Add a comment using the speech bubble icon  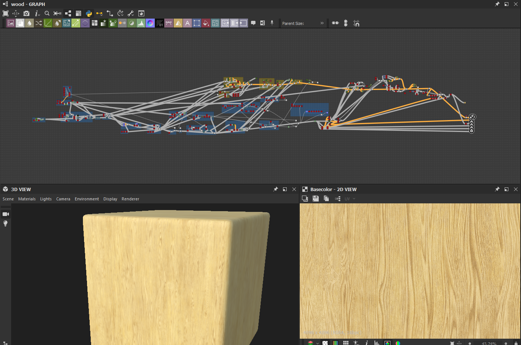click(x=253, y=23)
